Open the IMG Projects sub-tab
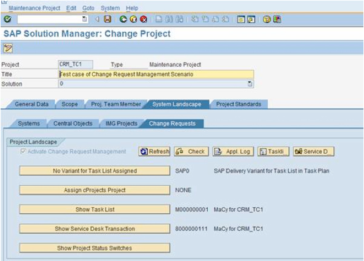The height and width of the screenshot is (261, 364). point(121,124)
